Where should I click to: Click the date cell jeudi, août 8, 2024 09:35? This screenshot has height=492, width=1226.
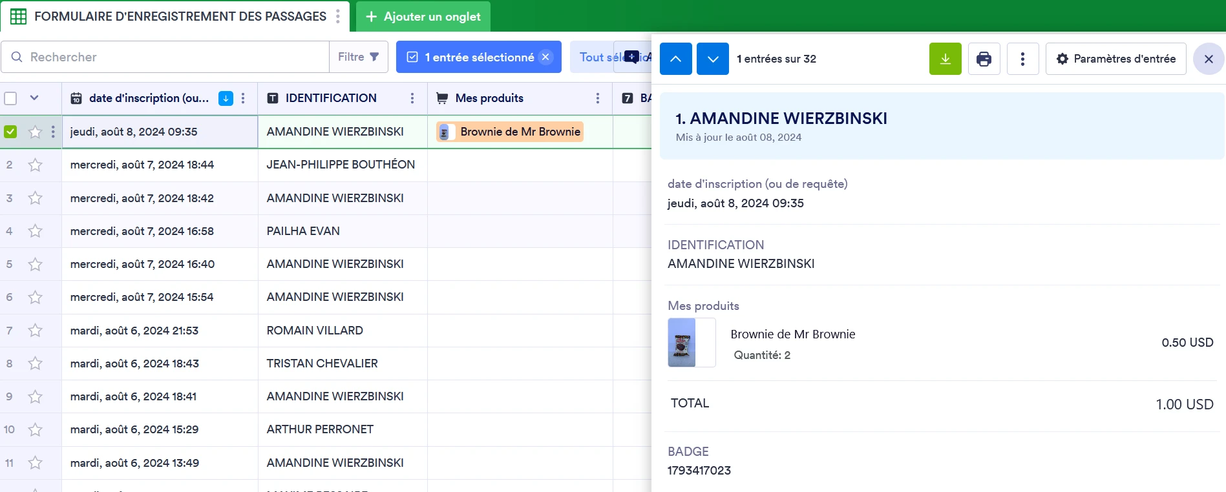160,132
